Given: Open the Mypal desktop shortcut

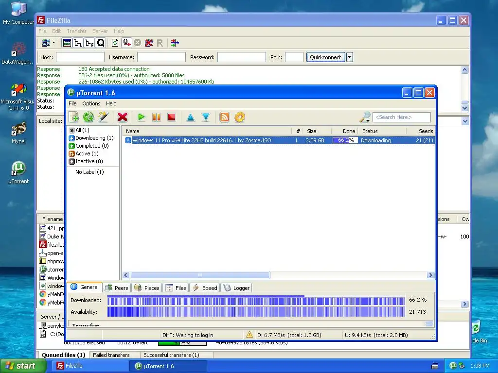Looking at the screenshot, I should (18, 133).
